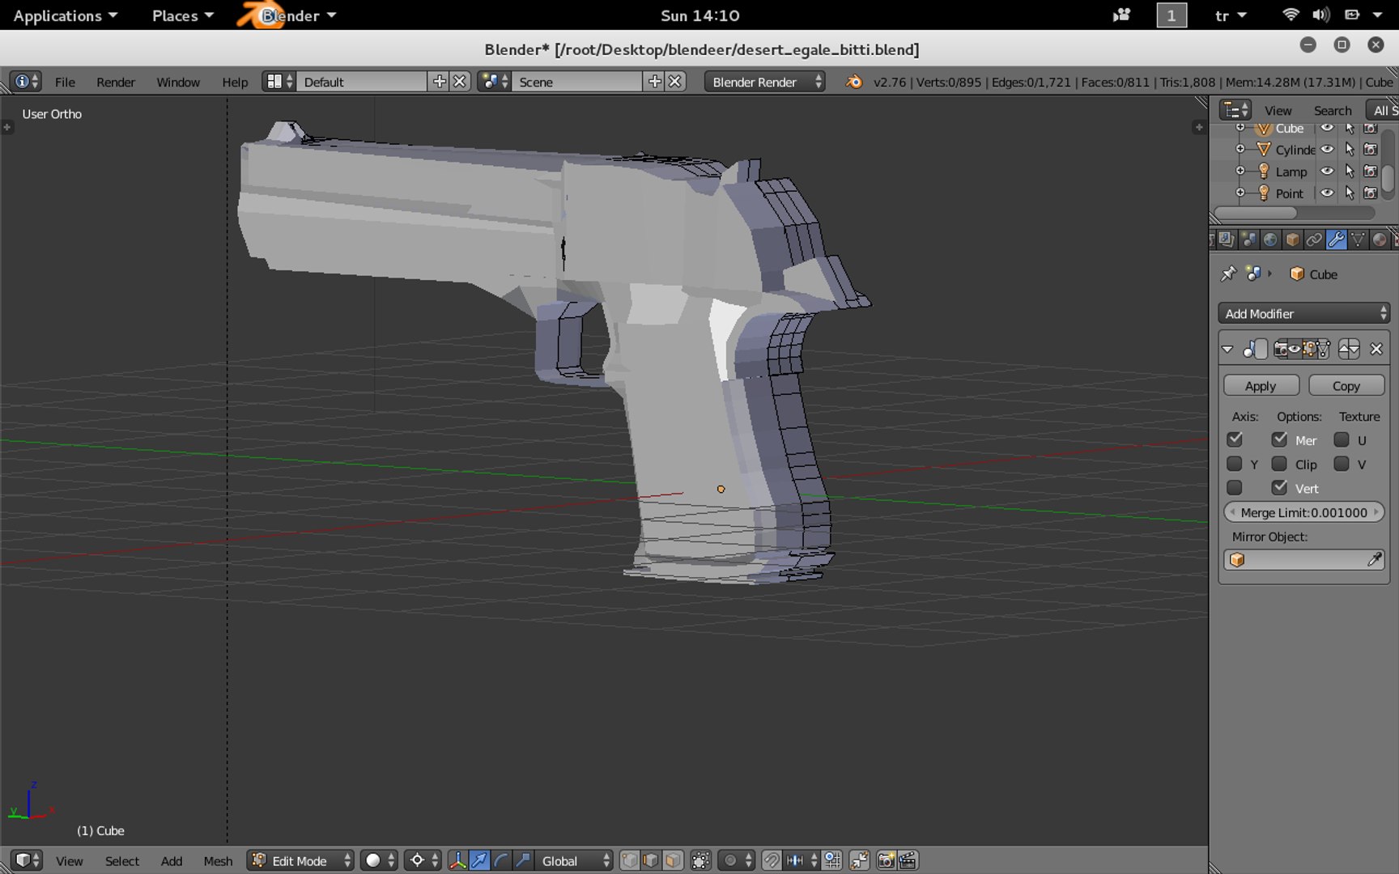The image size is (1399, 874).
Task: Pin the properties context with pushpin icon
Action: pos(1229,274)
